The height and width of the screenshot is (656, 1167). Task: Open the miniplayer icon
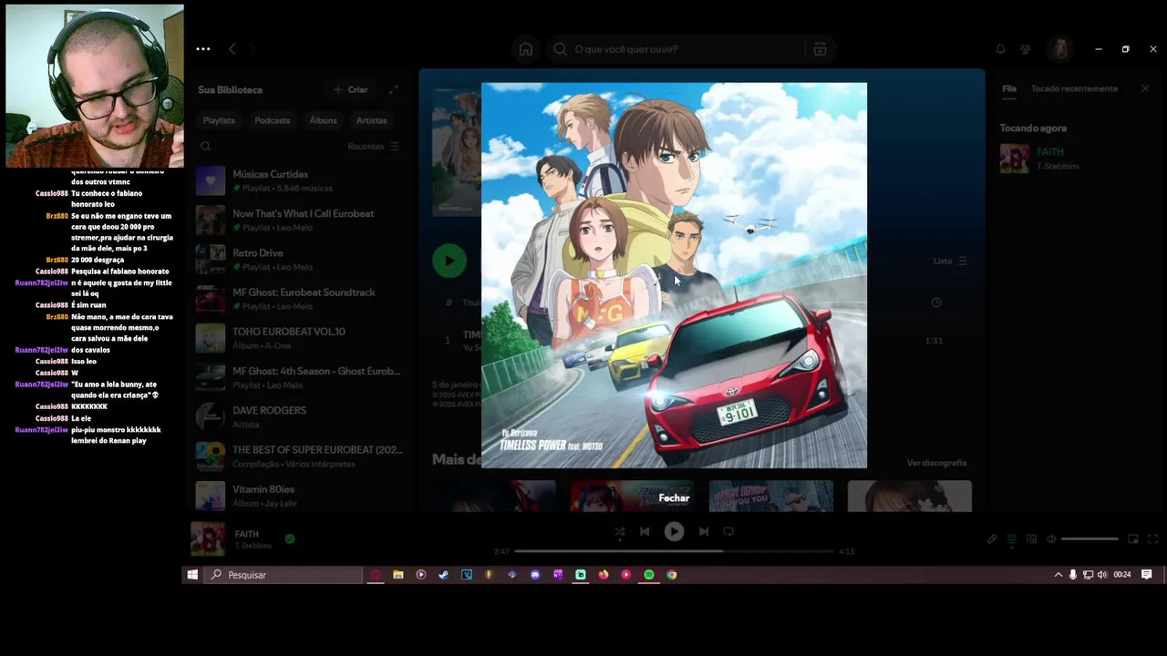click(x=1133, y=539)
